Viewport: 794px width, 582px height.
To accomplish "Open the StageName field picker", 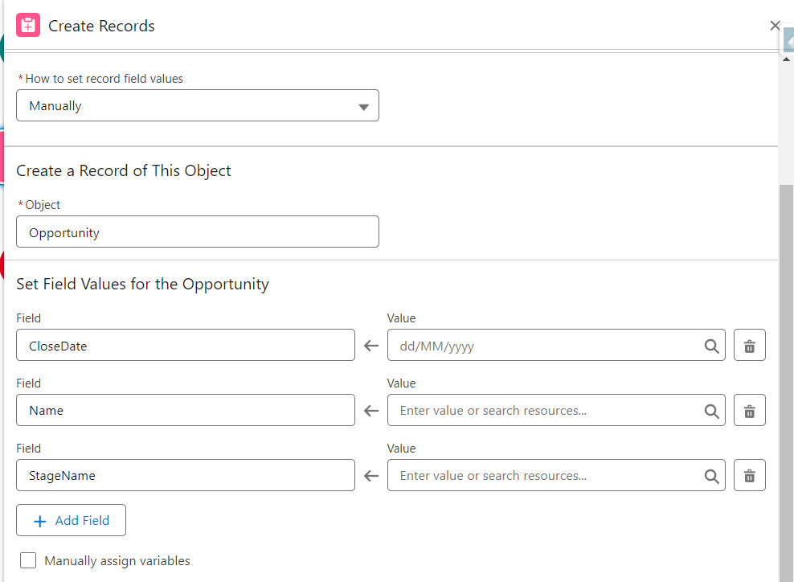I will point(185,476).
